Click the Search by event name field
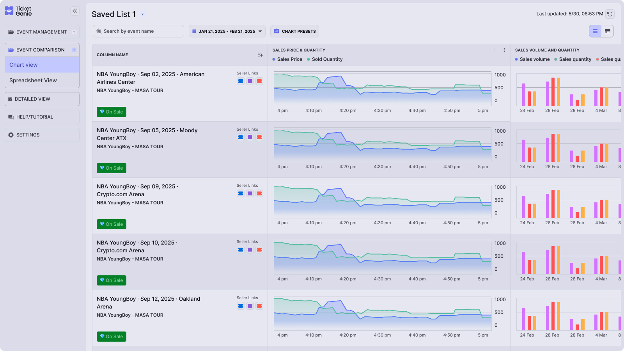 [x=138, y=31]
